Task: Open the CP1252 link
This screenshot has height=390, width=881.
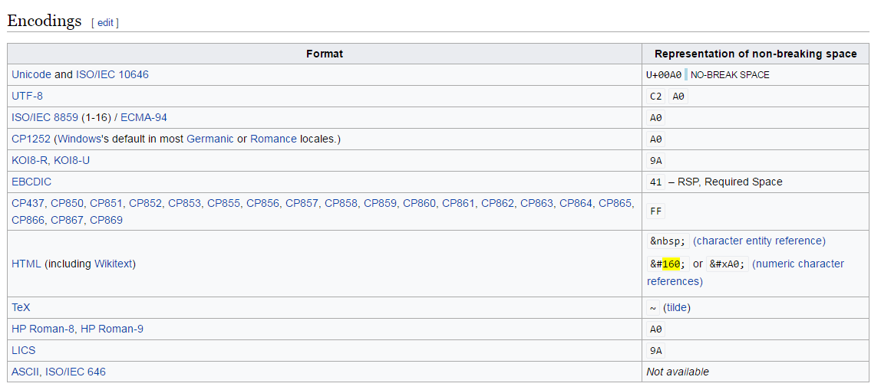Action: (x=31, y=139)
